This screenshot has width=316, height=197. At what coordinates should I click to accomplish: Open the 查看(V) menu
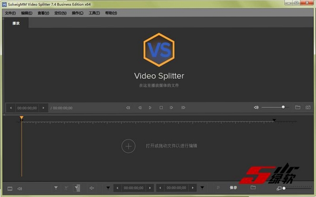coord(43,13)
